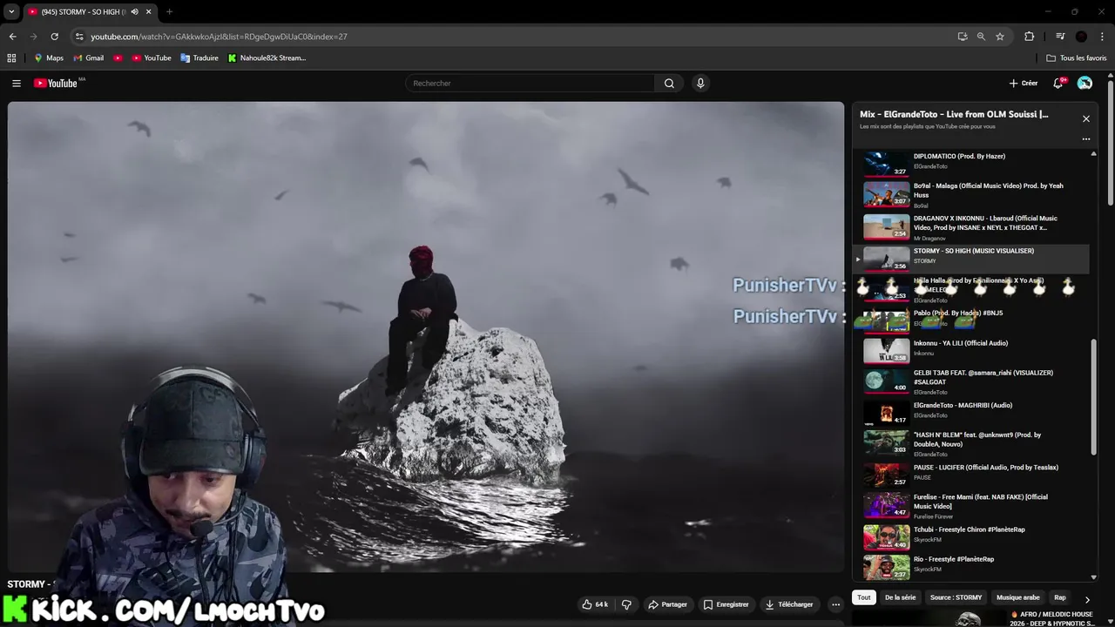Click the browser address bar URL
This screenshot has height=627, width=1115.
219,37
